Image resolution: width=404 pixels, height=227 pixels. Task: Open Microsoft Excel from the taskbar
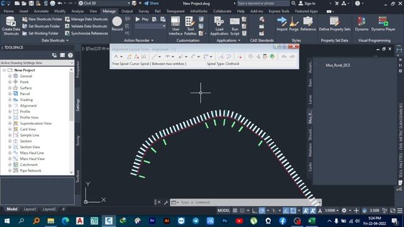pyautogui.click(x=312, y=221)
